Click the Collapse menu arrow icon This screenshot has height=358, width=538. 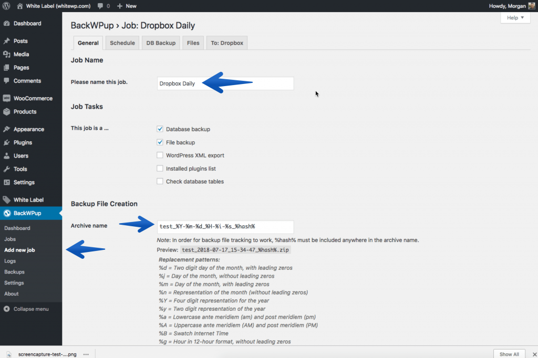click(6, 309)
